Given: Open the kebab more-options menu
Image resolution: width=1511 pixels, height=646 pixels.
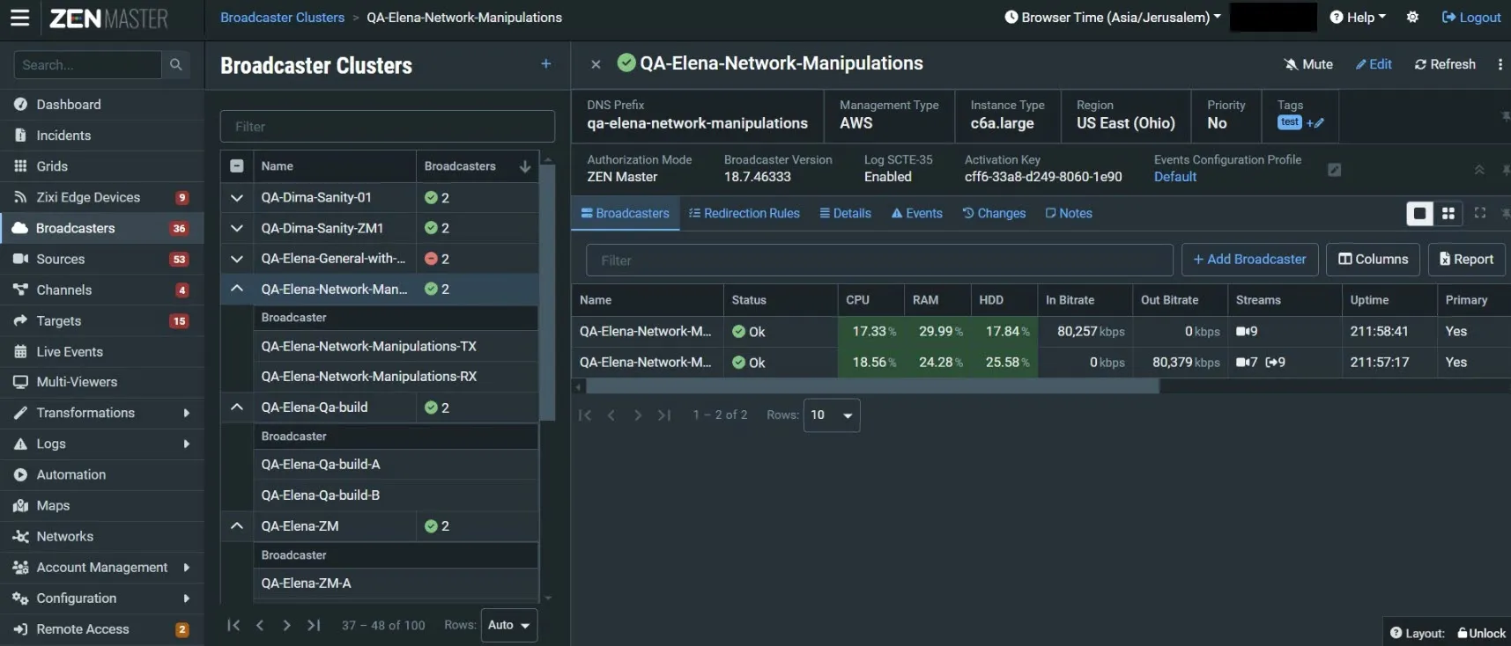Looking at the screenshot, I should 1500,64.
